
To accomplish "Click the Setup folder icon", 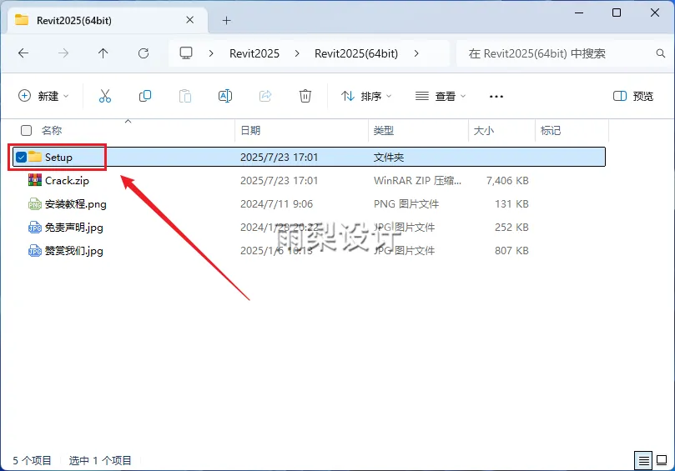I will 35,157.
